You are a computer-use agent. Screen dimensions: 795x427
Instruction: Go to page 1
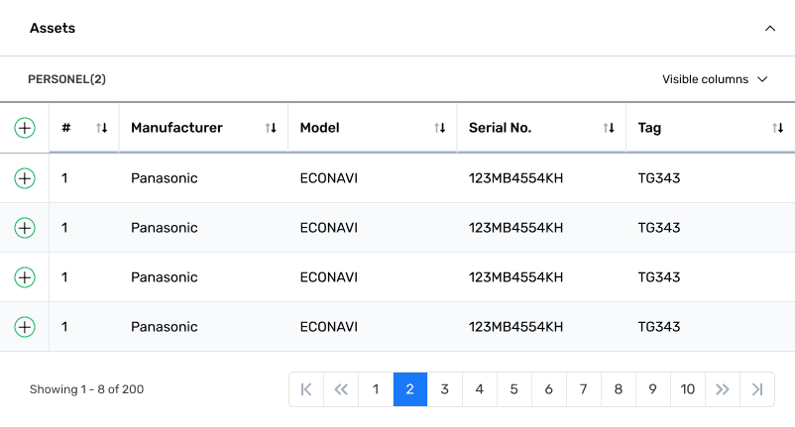(x=376, y=389)
